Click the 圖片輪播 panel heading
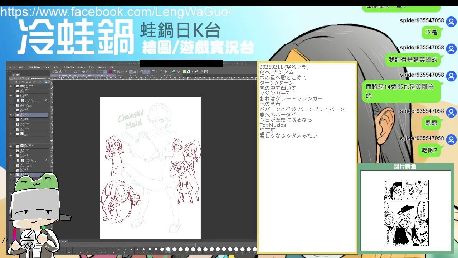This screenshot has height=258, width=458. 405,167
